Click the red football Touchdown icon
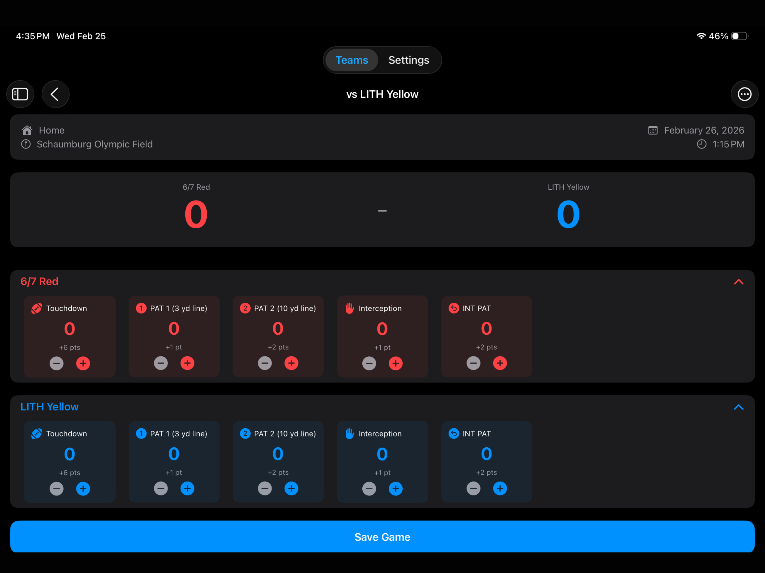This screenshot has height=573, width=765. (37, 308)
